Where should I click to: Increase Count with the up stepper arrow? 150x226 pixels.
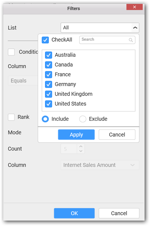coord(81,146)
